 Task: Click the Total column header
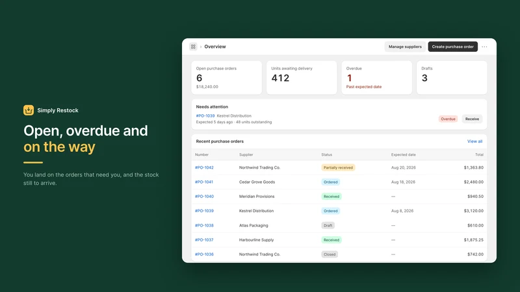point(479,154)
